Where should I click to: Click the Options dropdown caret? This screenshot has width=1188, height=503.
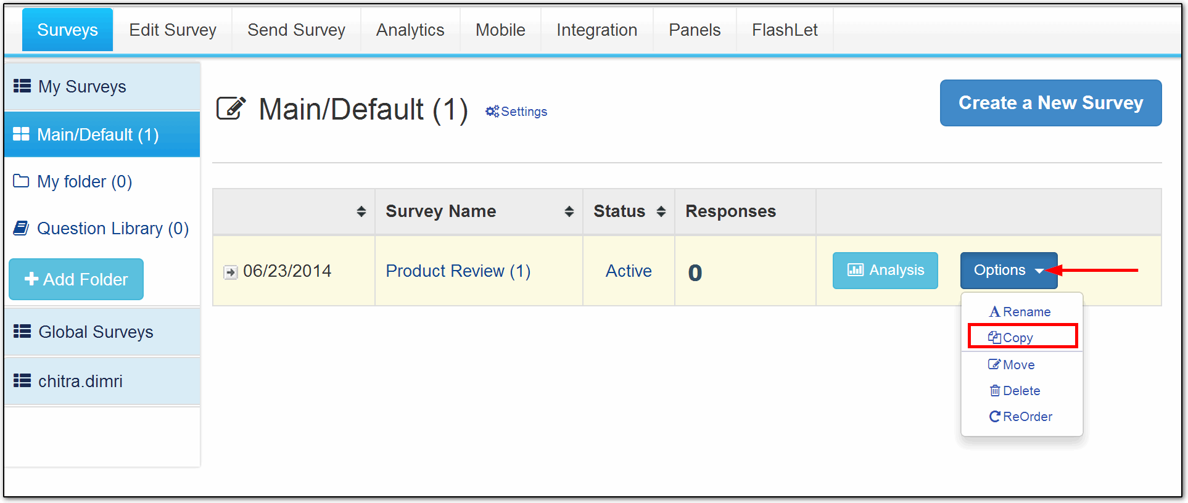click(1039, 271)
